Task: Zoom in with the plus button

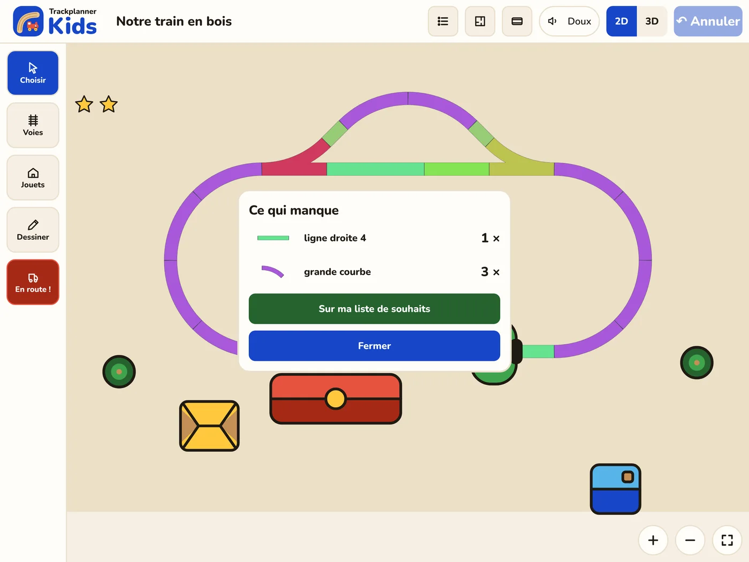Action: 653,540
